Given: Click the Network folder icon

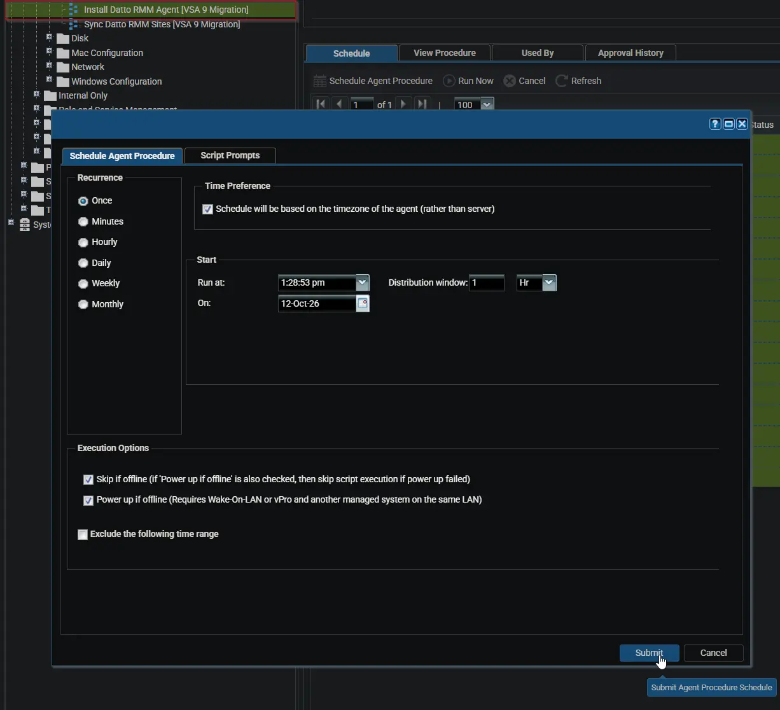Looking at the screenshot, I should 62,67.
